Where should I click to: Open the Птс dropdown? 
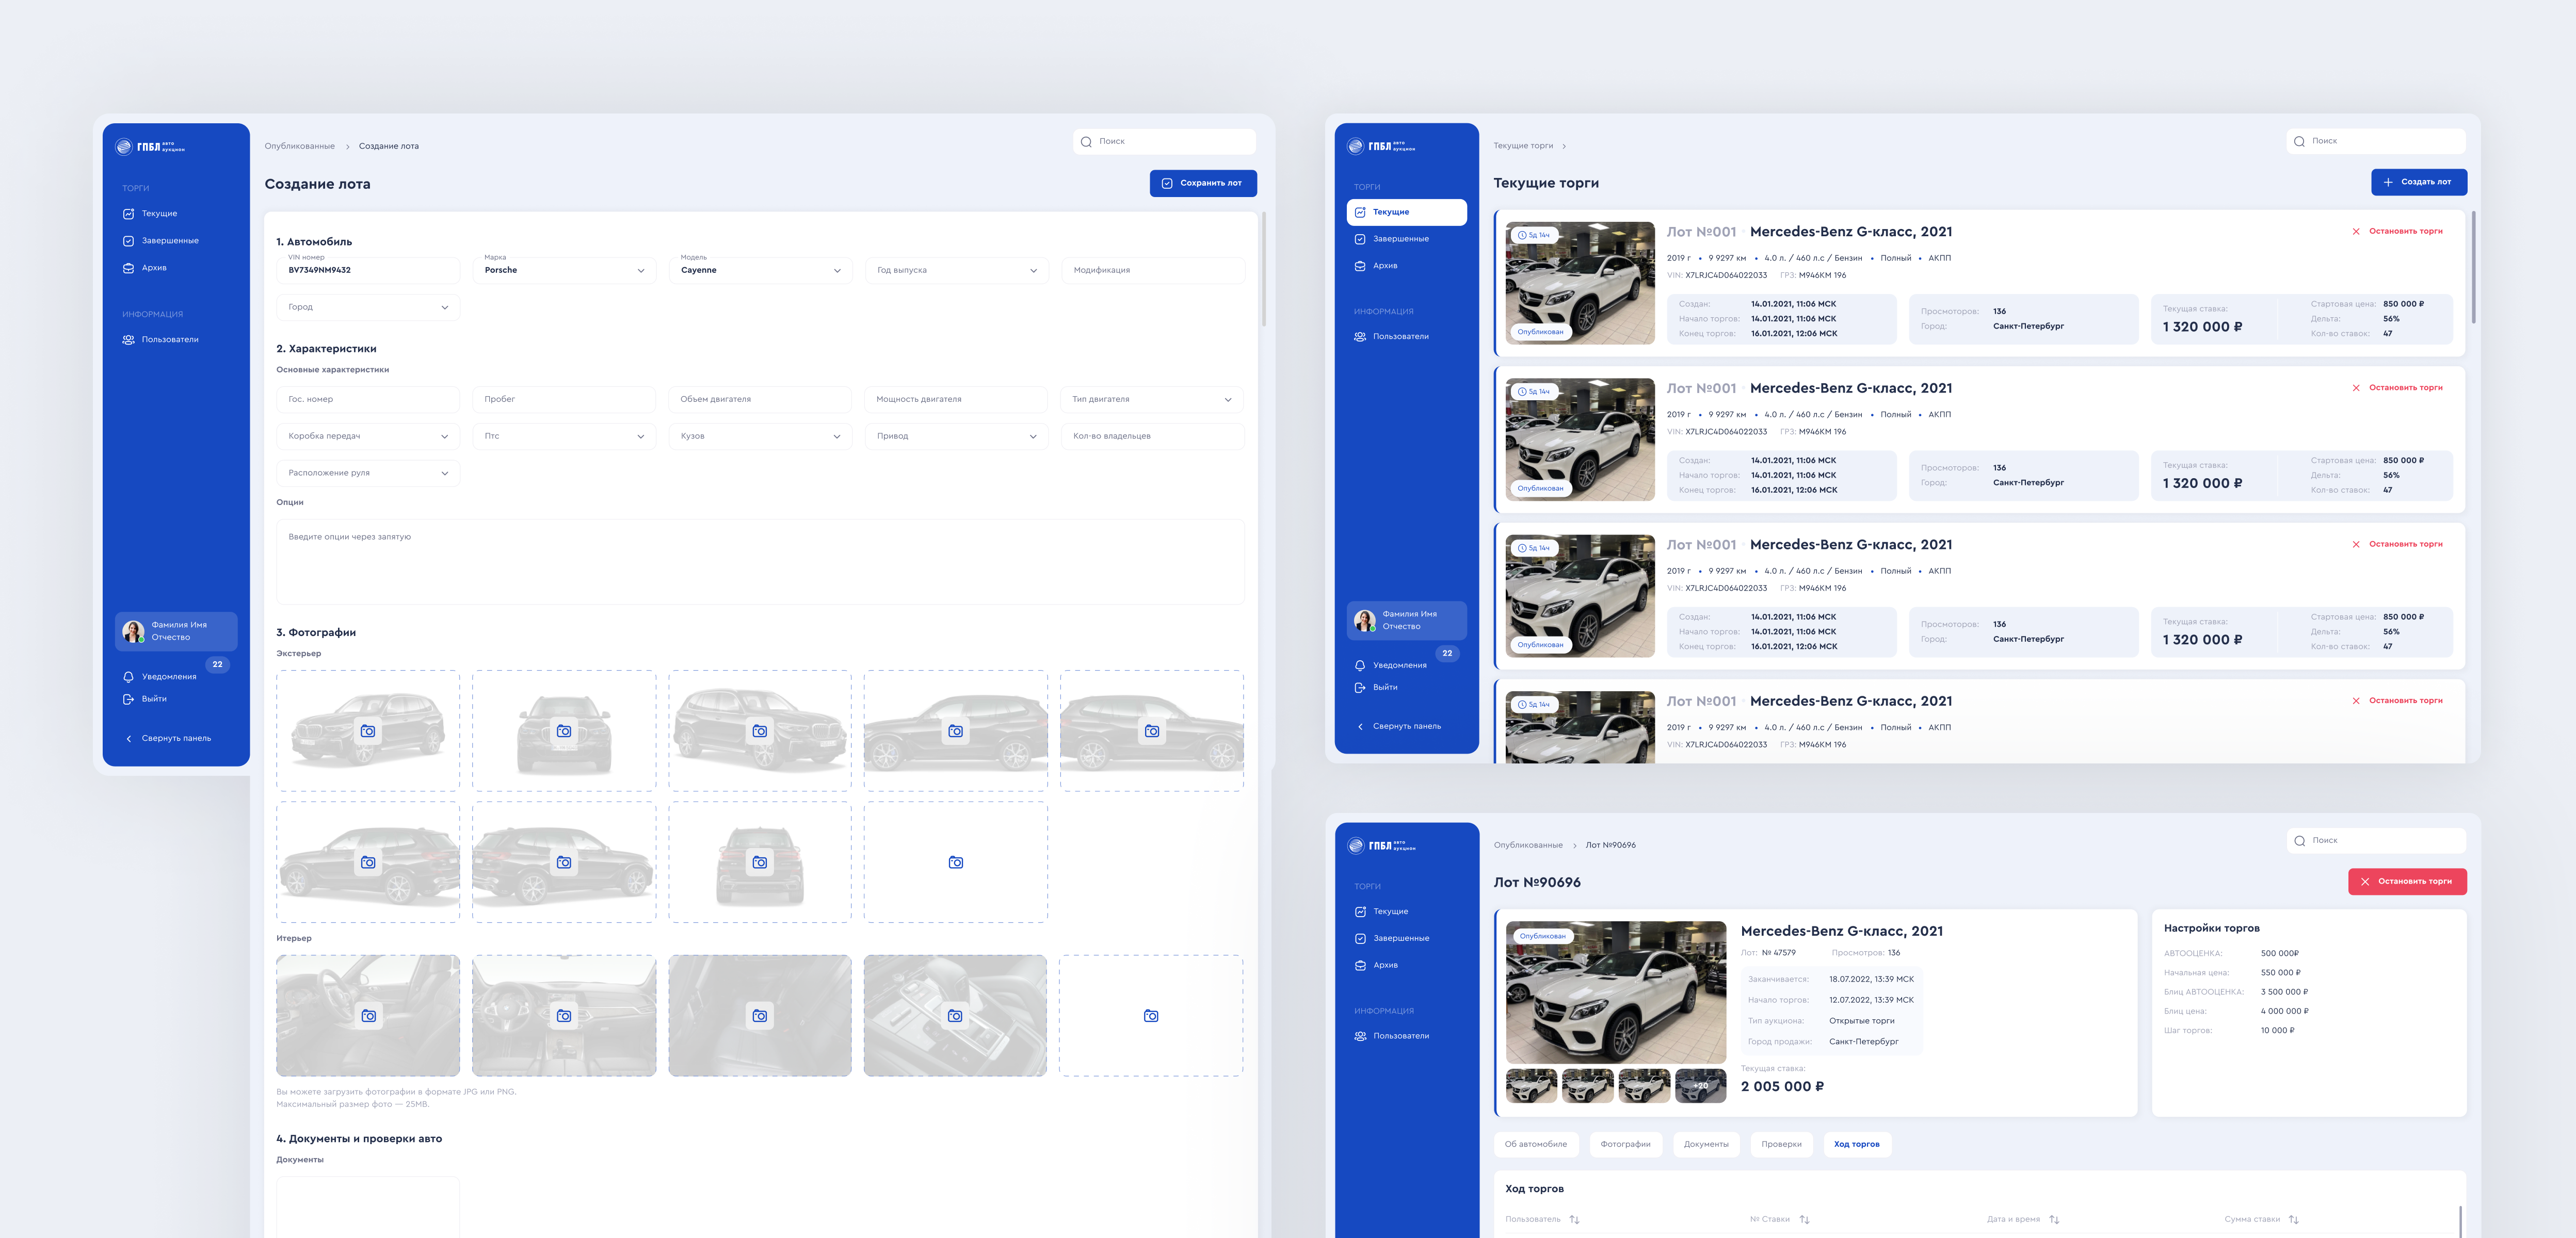pos(564,436)
